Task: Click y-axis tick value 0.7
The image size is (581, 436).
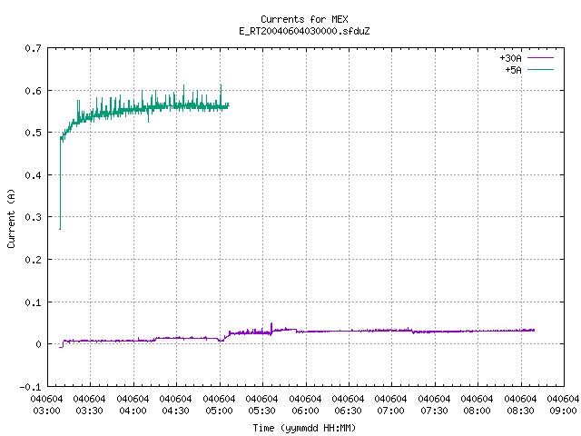Action: point(33,48)
